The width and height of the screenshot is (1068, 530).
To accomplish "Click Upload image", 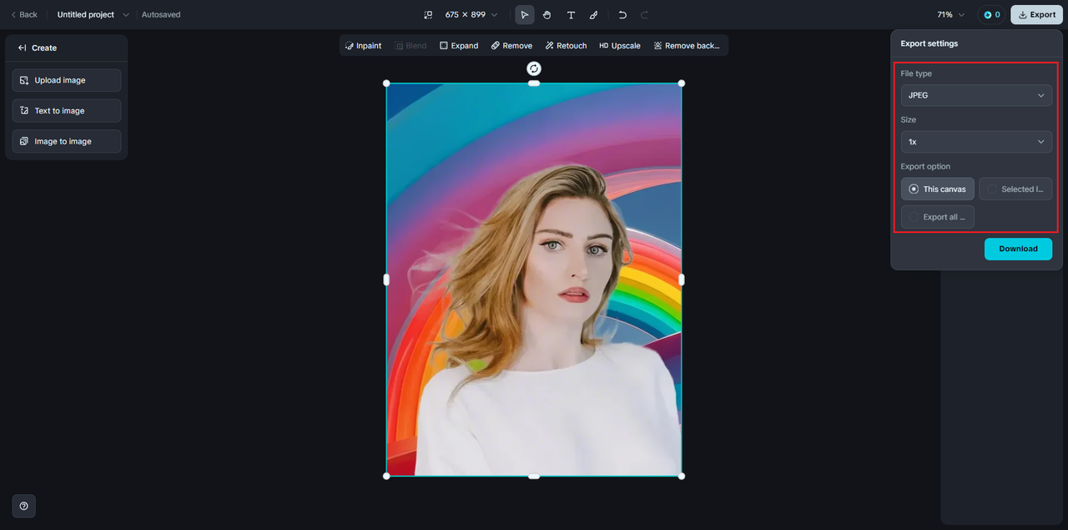I will 67,80.
